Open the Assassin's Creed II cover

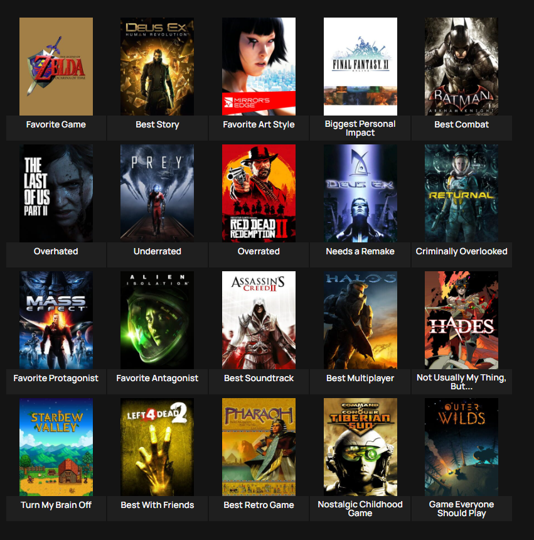[x=259, y=320]
